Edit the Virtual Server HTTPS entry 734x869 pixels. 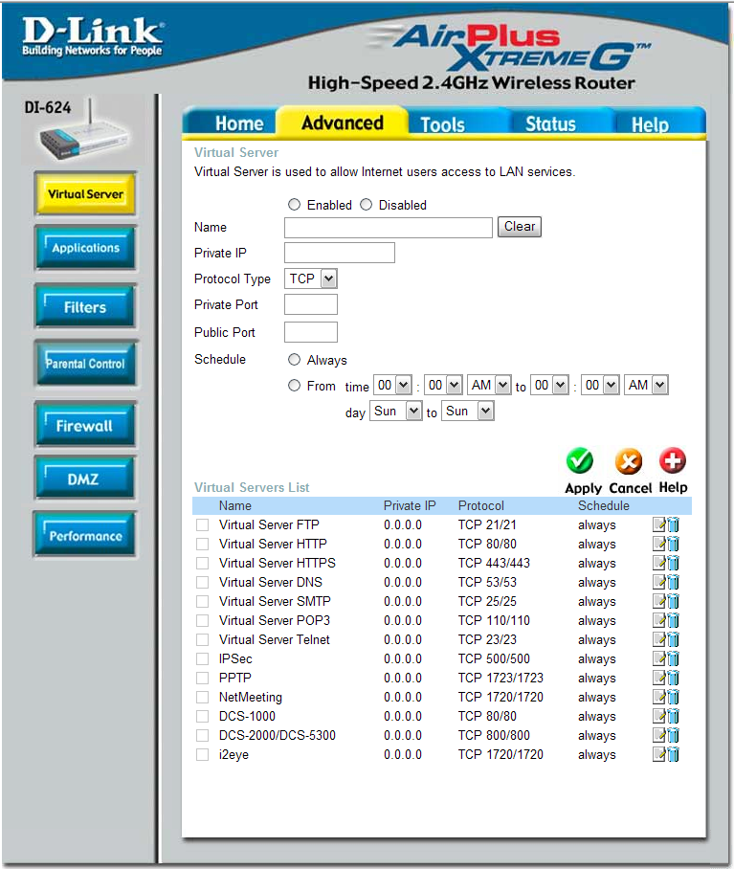pyautogui.click(x=658, y=563)
